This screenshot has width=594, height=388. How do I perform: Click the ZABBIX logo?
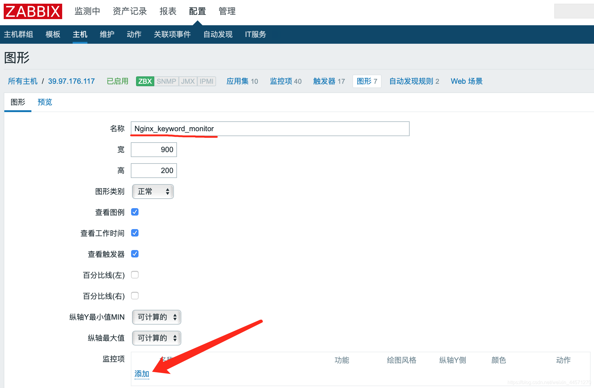coord(33,11)
